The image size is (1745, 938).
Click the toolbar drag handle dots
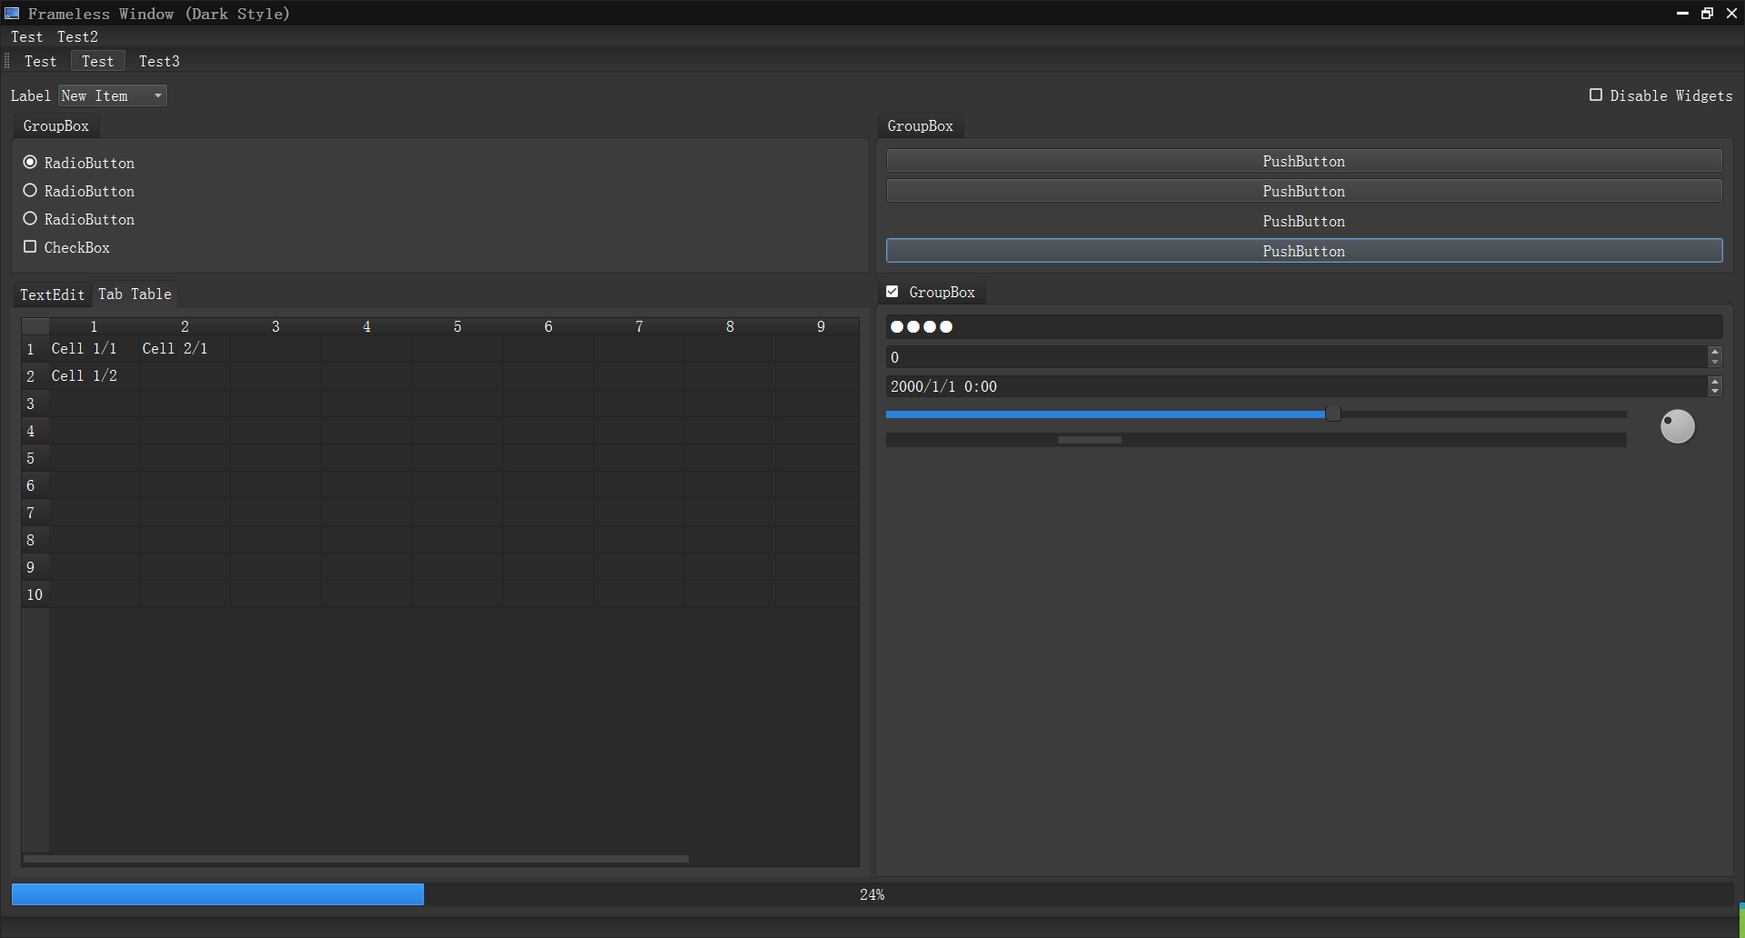(6, 60)
